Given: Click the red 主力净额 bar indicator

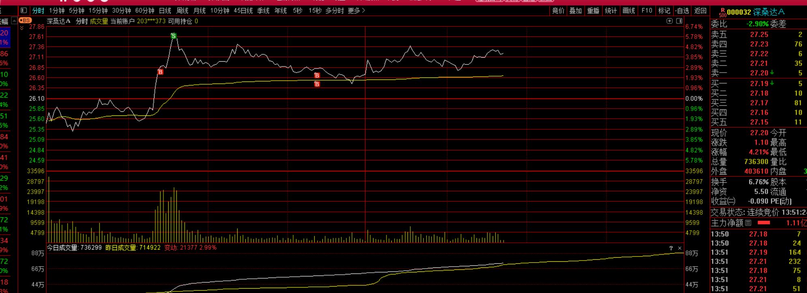Looking at the screenshot, I should tap(764, 223).
